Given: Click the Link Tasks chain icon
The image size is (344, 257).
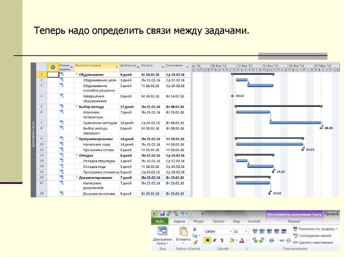Looking at the screenshot, I should (x=281, y=240).
